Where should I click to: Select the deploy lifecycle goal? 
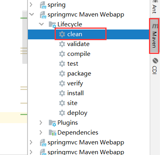(x=77, y=113)
